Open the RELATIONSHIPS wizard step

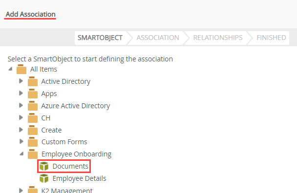click(x=218, y=38)
